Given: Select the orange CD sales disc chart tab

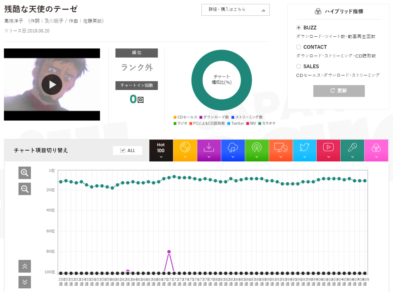Looking at the screenshot, I should (x=185, y=150).
